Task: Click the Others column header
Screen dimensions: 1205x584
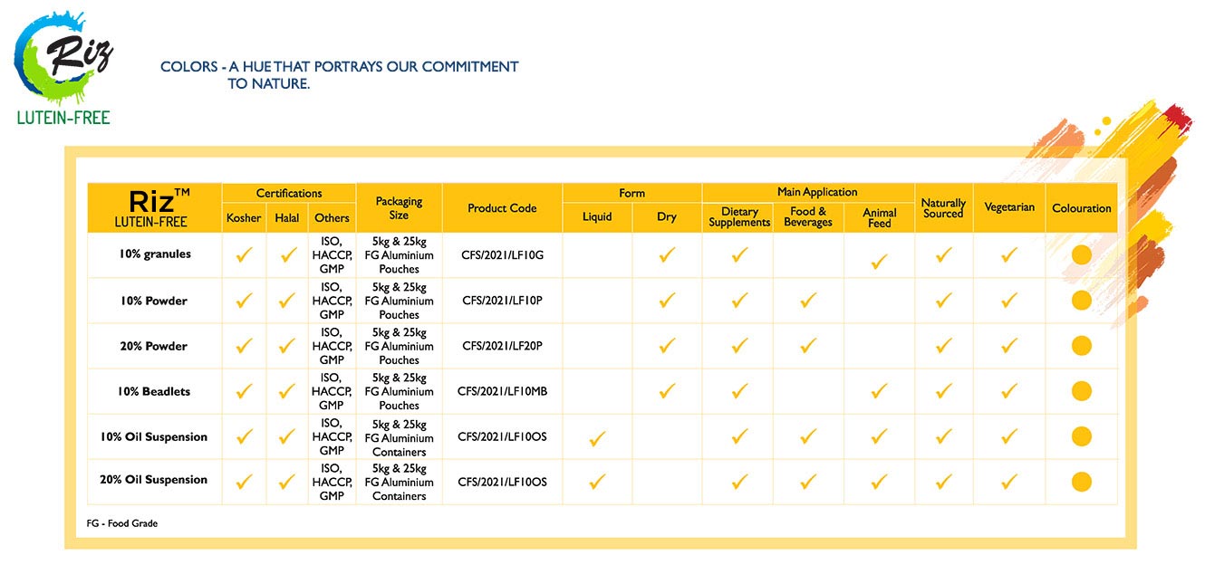Action: (332, 217)
